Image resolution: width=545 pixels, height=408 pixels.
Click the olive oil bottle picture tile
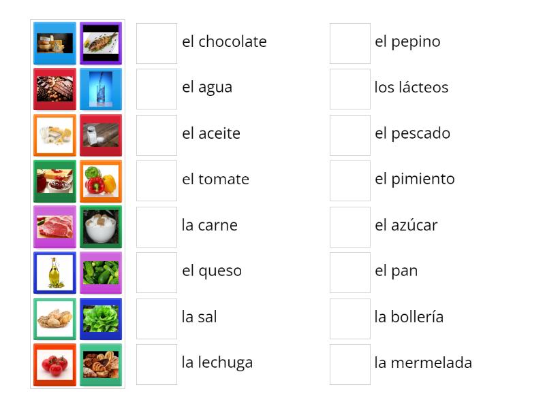coord(54,272)
